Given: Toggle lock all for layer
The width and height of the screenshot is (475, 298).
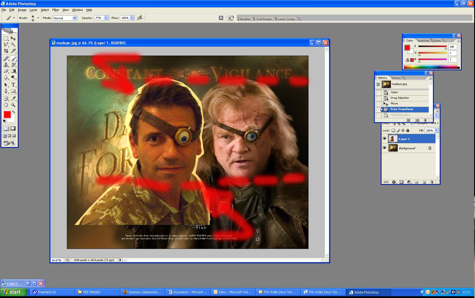Looking at the screenshot, I should pos(408,130).
